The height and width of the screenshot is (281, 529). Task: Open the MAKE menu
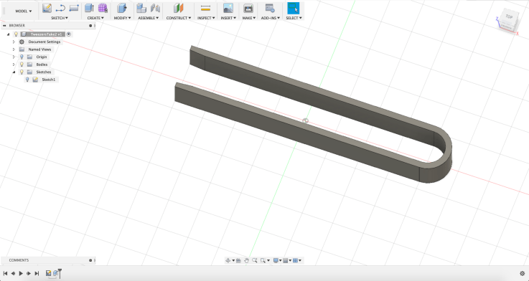pyautogui.click(x=248, y=18)
